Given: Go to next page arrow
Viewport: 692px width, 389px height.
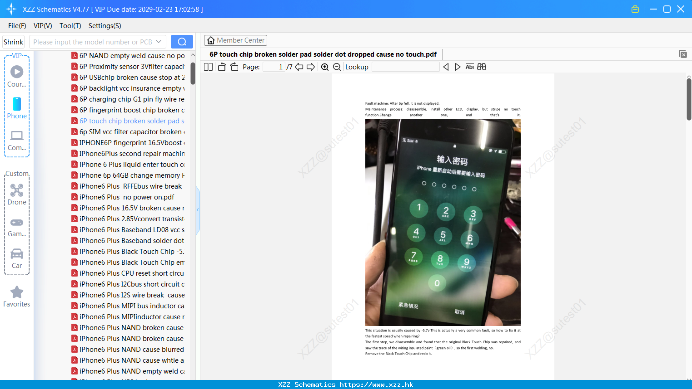Looking at the screenshot, I should [311, 67].
